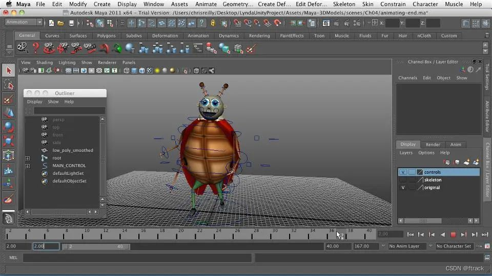The width and height of the screenshot is (492, 276).
Task: Go to end of playback range
Action: 485,235
